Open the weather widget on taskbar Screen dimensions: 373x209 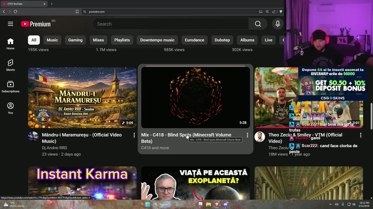(x=14, y=204)
